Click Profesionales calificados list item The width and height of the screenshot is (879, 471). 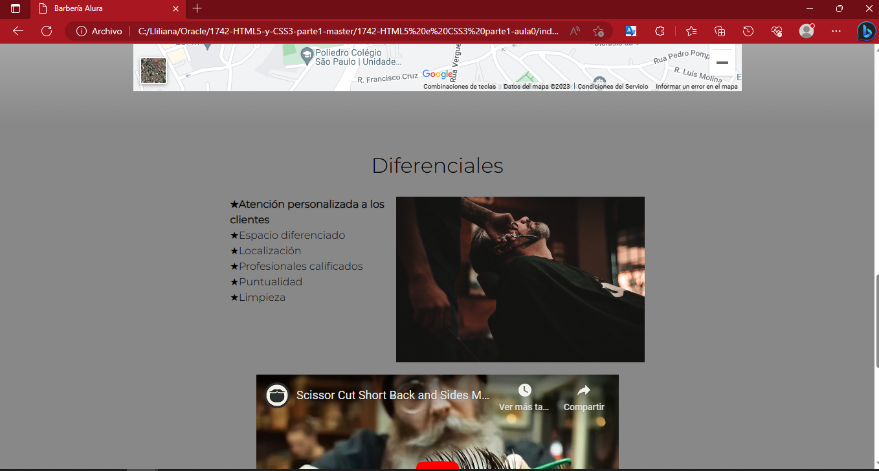(296, 267)
